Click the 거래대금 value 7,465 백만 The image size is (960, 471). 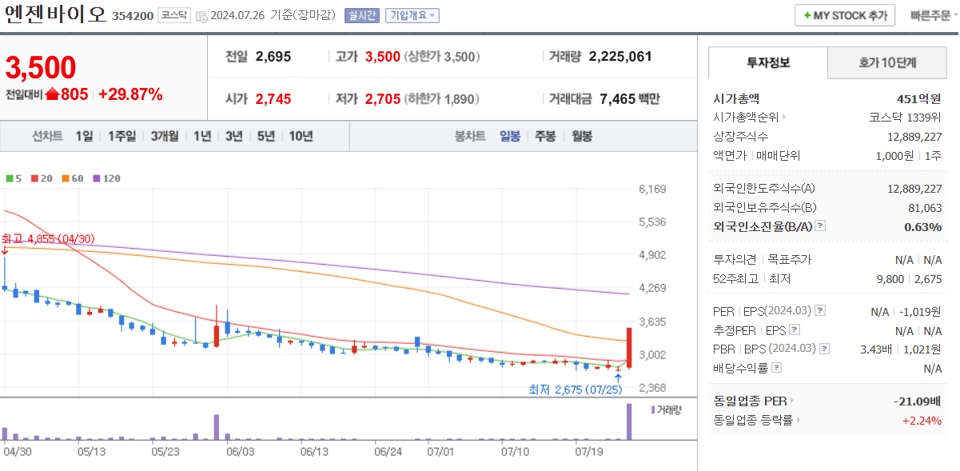[x=630, y=99]
